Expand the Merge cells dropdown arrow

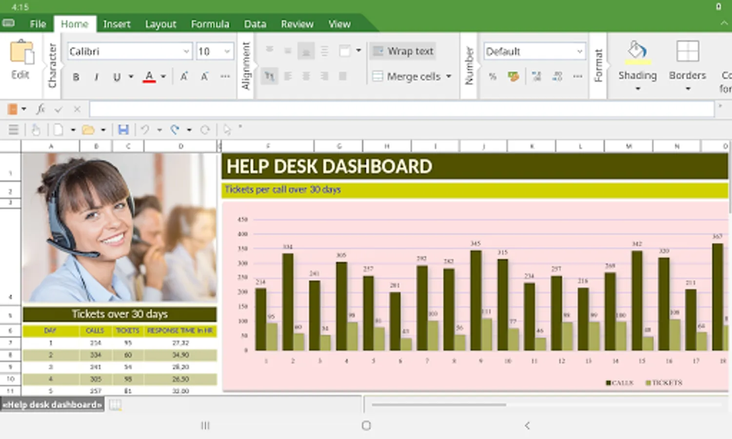(x=449, y=77)
